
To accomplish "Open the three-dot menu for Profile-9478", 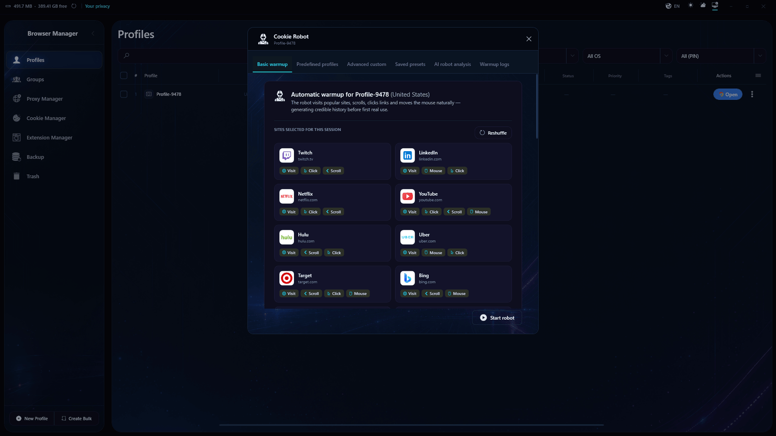I will tap(752, 94).
